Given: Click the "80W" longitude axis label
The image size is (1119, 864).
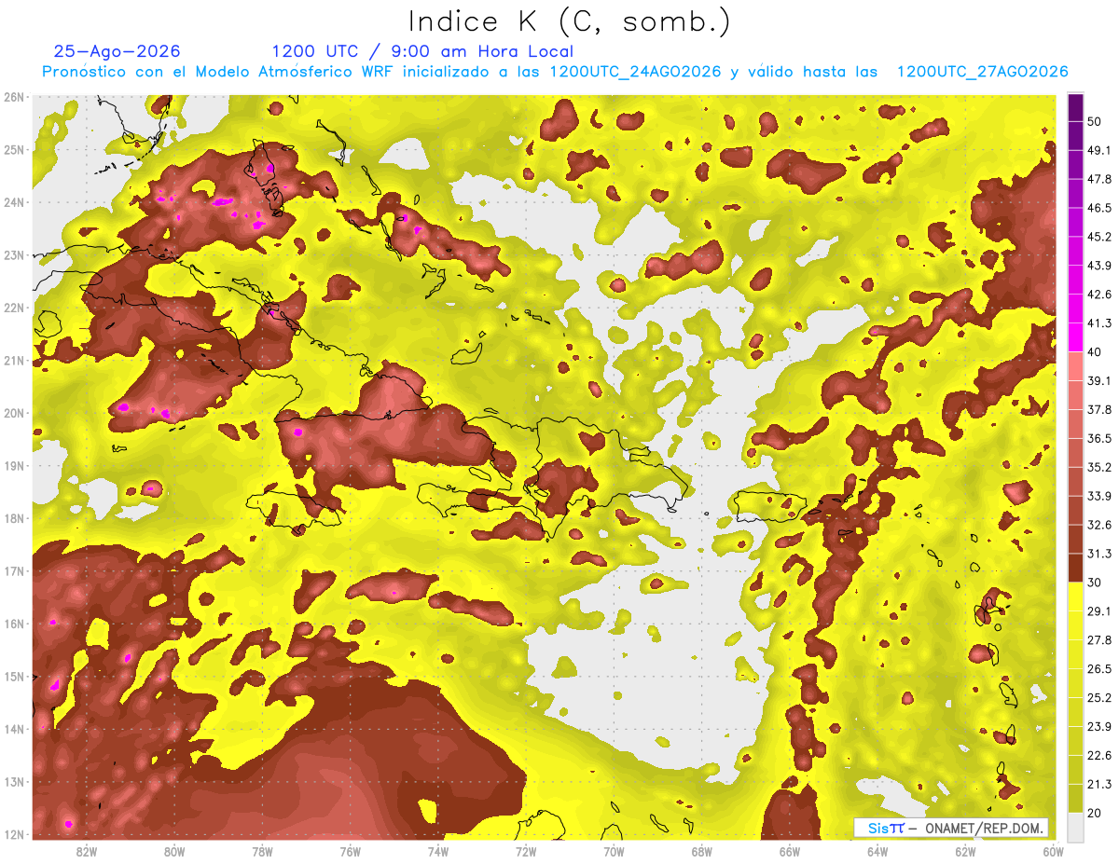Looking at the screenshot, I should (174, 852).
